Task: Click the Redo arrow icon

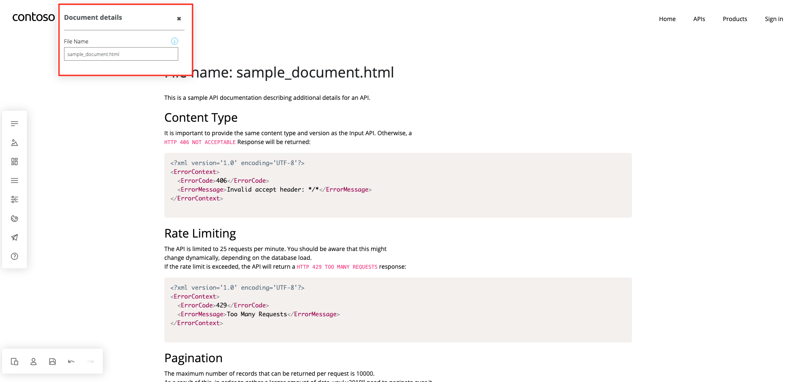Action: tap(90, 361)
